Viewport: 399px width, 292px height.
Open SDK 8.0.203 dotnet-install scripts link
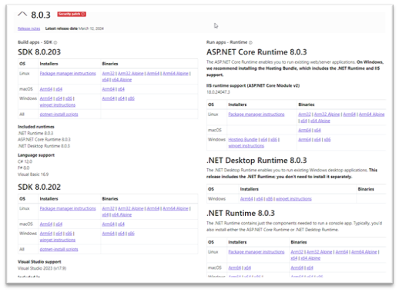[59, 114]
